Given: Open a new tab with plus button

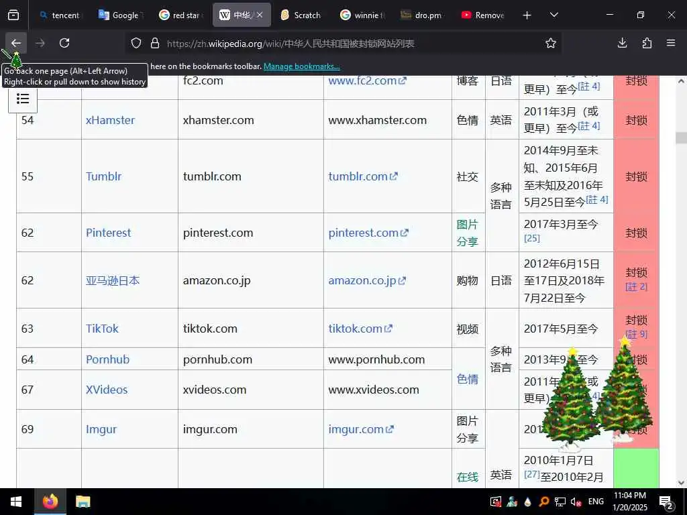Looking at the screenshot, I should 527,15.
